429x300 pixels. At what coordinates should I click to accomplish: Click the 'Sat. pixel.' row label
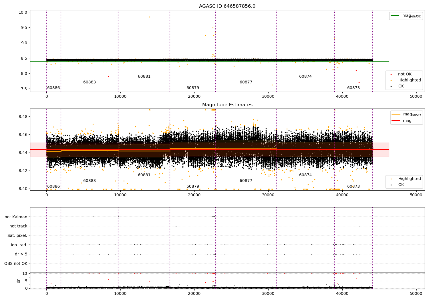click(17, 236)
